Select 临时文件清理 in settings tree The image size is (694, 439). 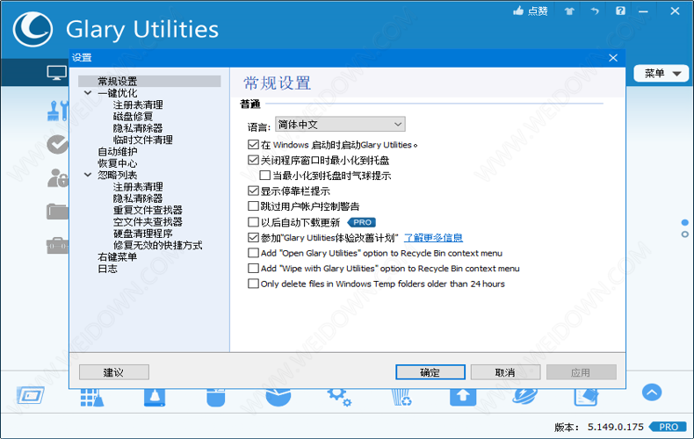[x=142, y=140]
